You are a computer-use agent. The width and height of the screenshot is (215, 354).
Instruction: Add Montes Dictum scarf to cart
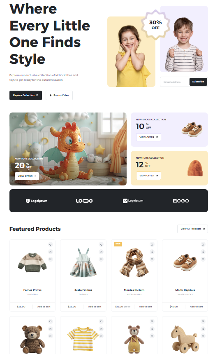click(x=146, y=307)
